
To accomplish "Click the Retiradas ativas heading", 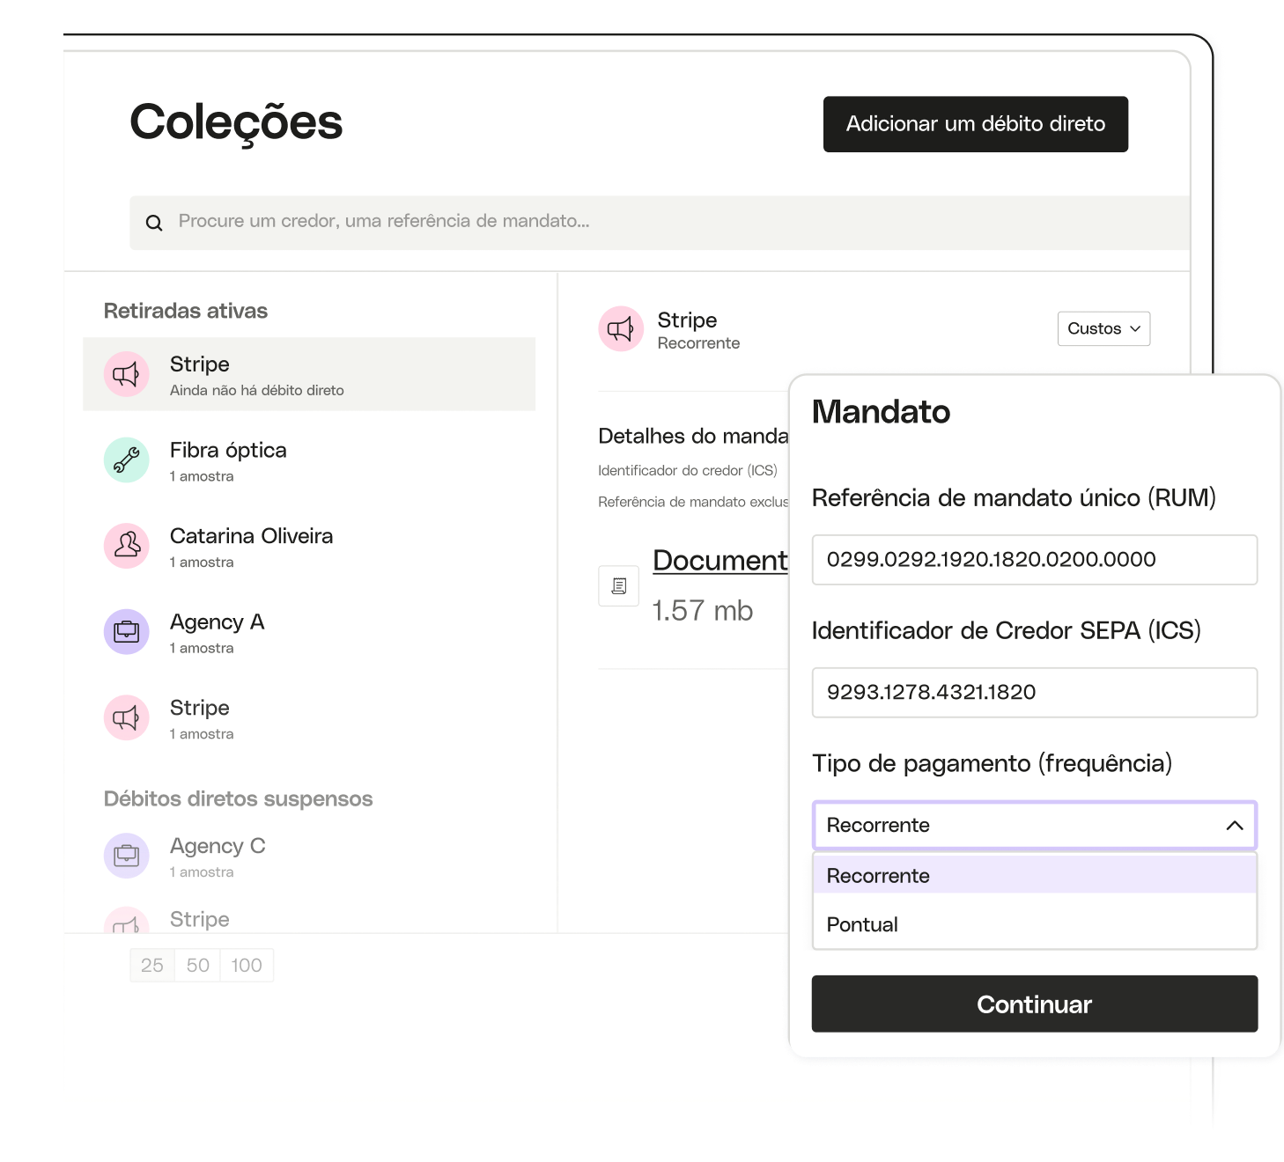I will [186, 311].
